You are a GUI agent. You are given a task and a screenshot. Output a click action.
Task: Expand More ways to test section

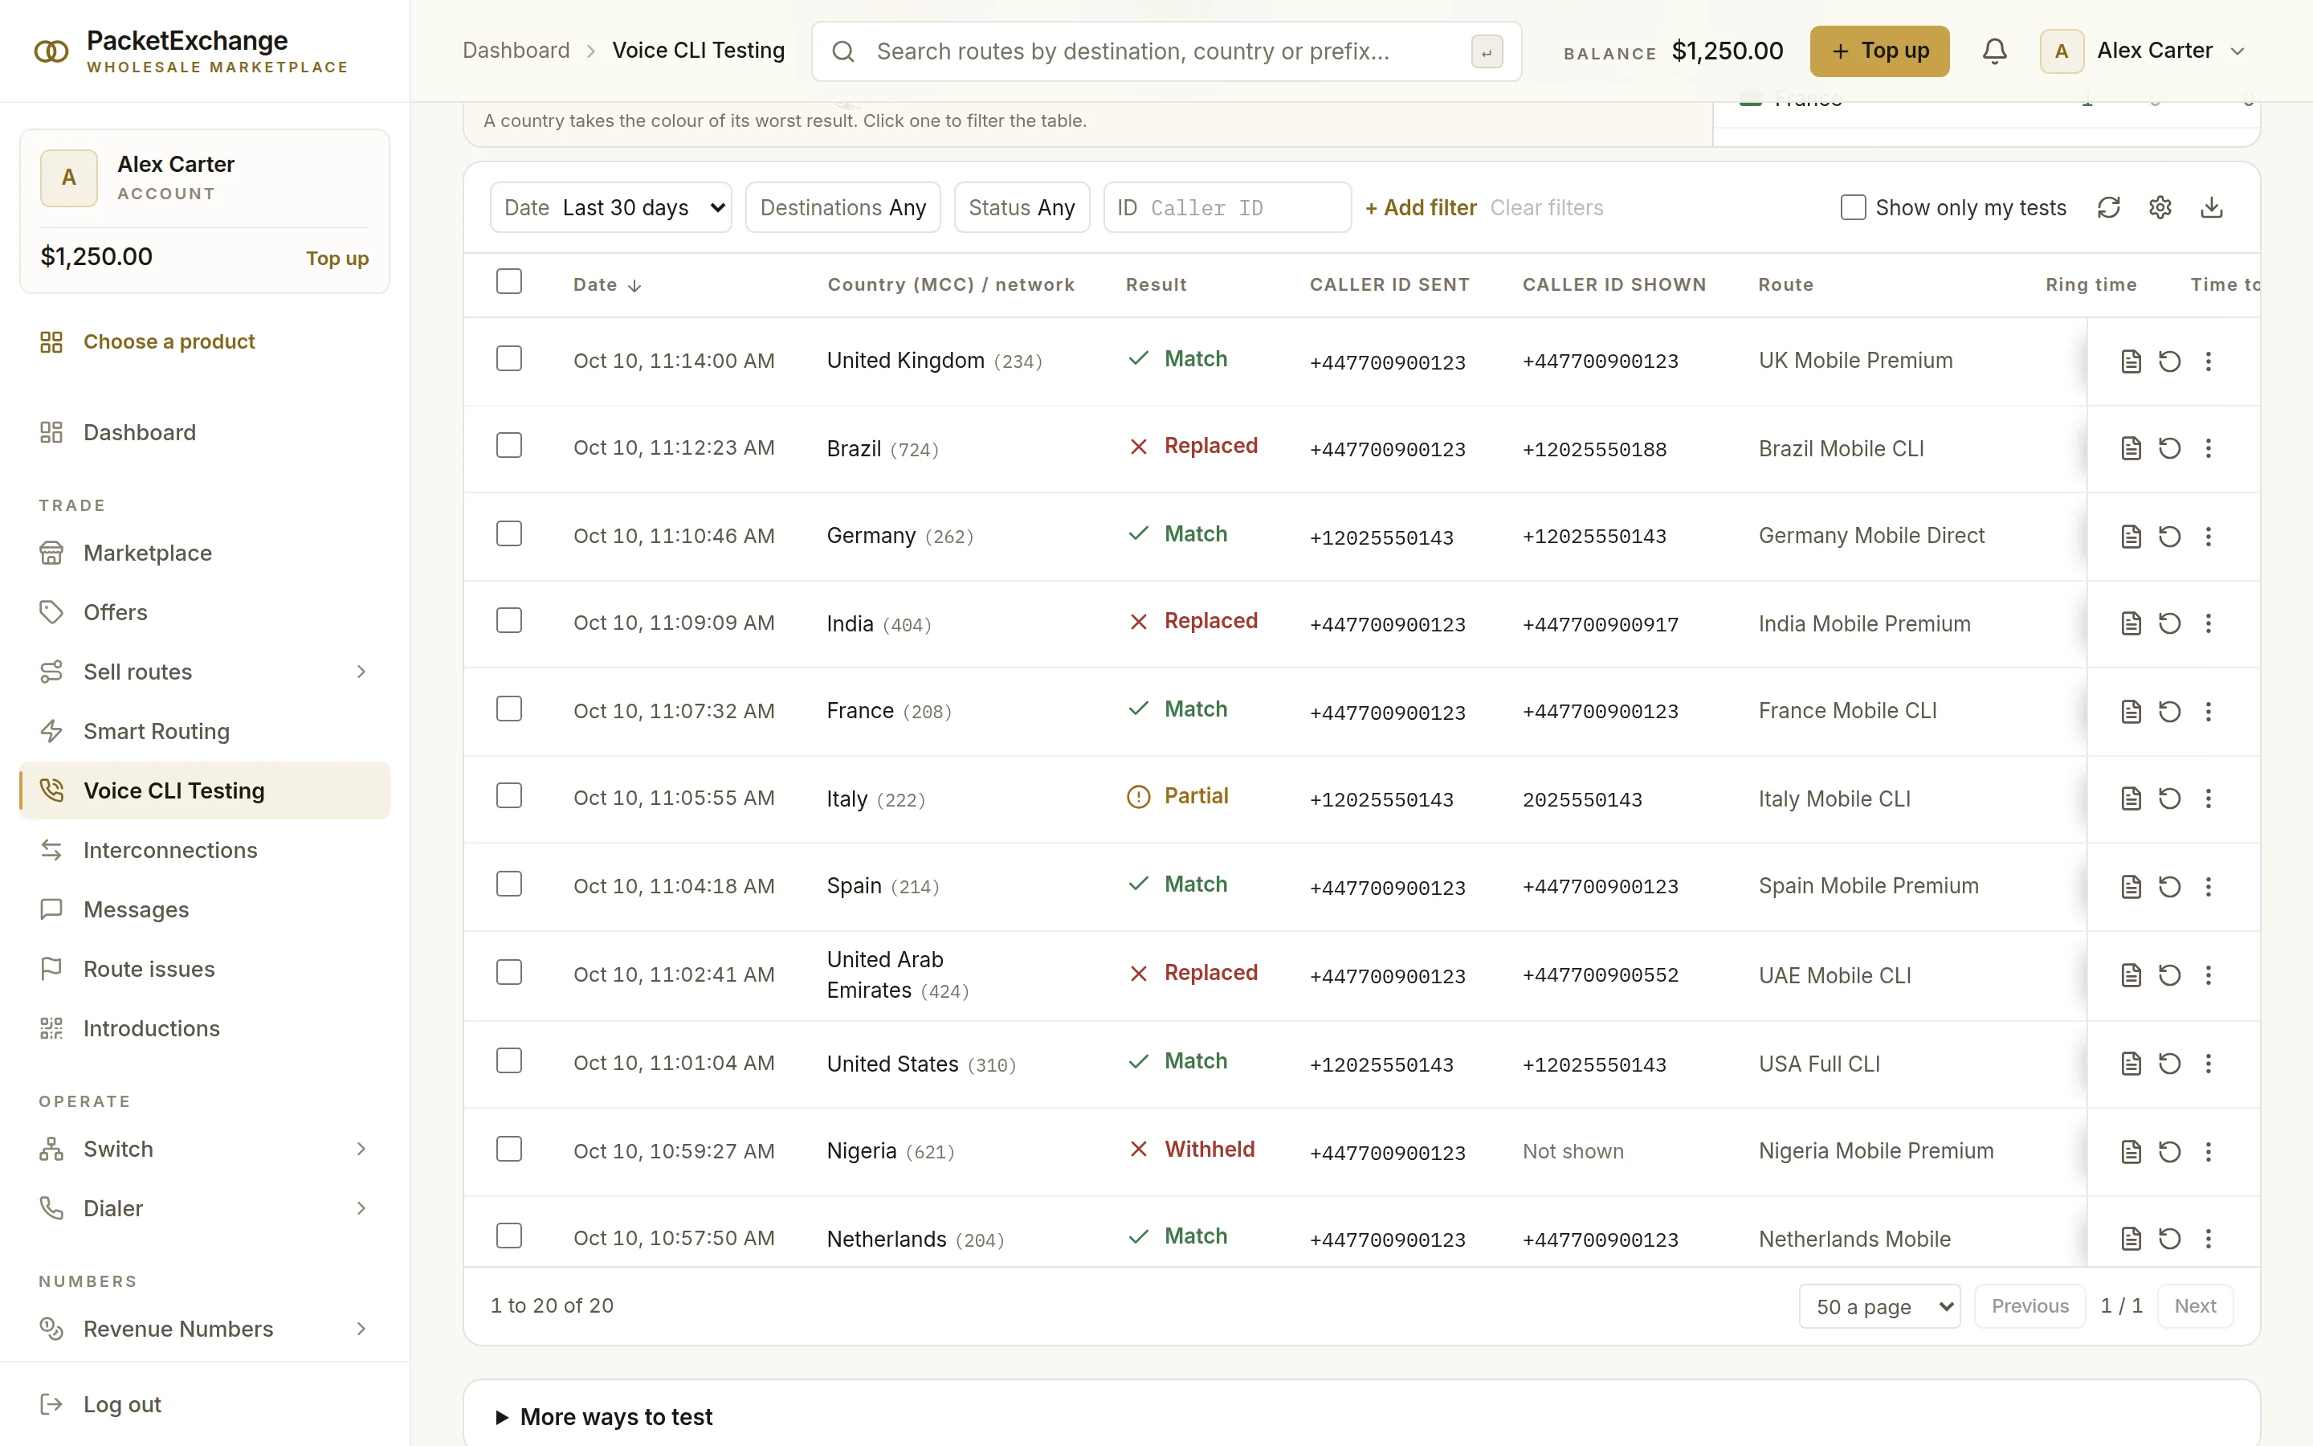tap(603, 1416)
